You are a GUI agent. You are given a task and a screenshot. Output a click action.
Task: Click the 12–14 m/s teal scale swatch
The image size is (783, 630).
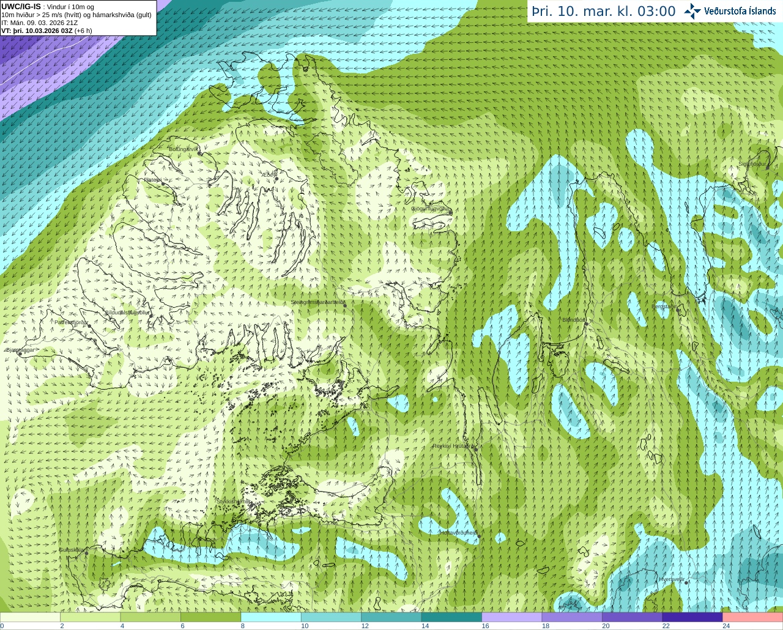tap(391, 617)
